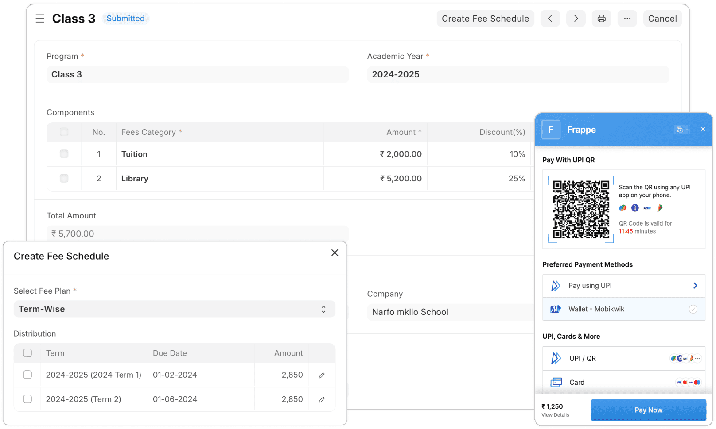The image size is (716, 429).
Task: Click the Program field showing Class 3
Action: [197, 74]
